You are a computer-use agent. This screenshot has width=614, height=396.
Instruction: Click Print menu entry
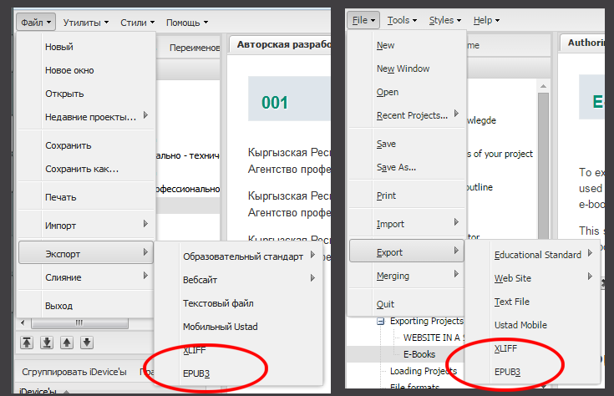(407, 195)
